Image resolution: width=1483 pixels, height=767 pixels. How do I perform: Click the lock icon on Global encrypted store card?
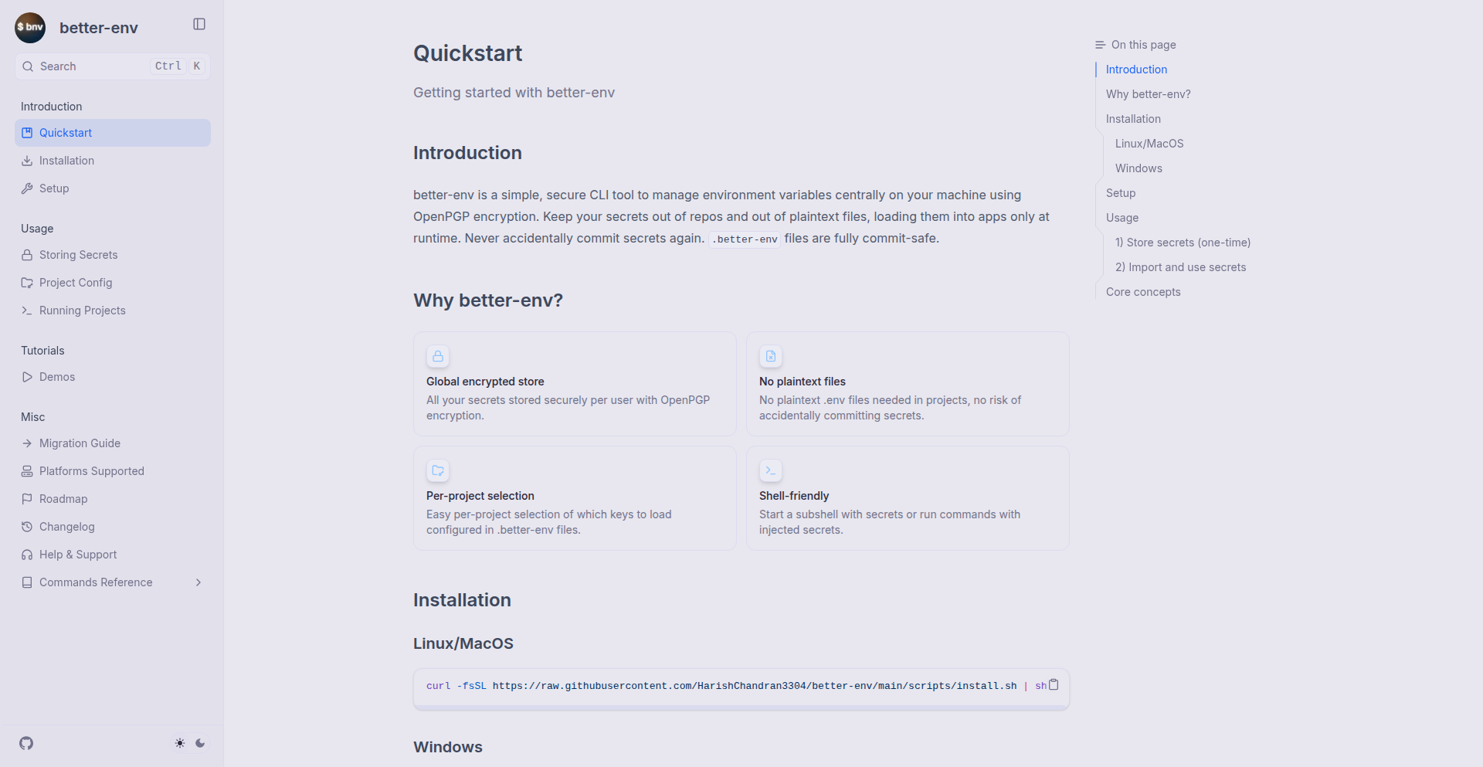(x=438, y=356)
